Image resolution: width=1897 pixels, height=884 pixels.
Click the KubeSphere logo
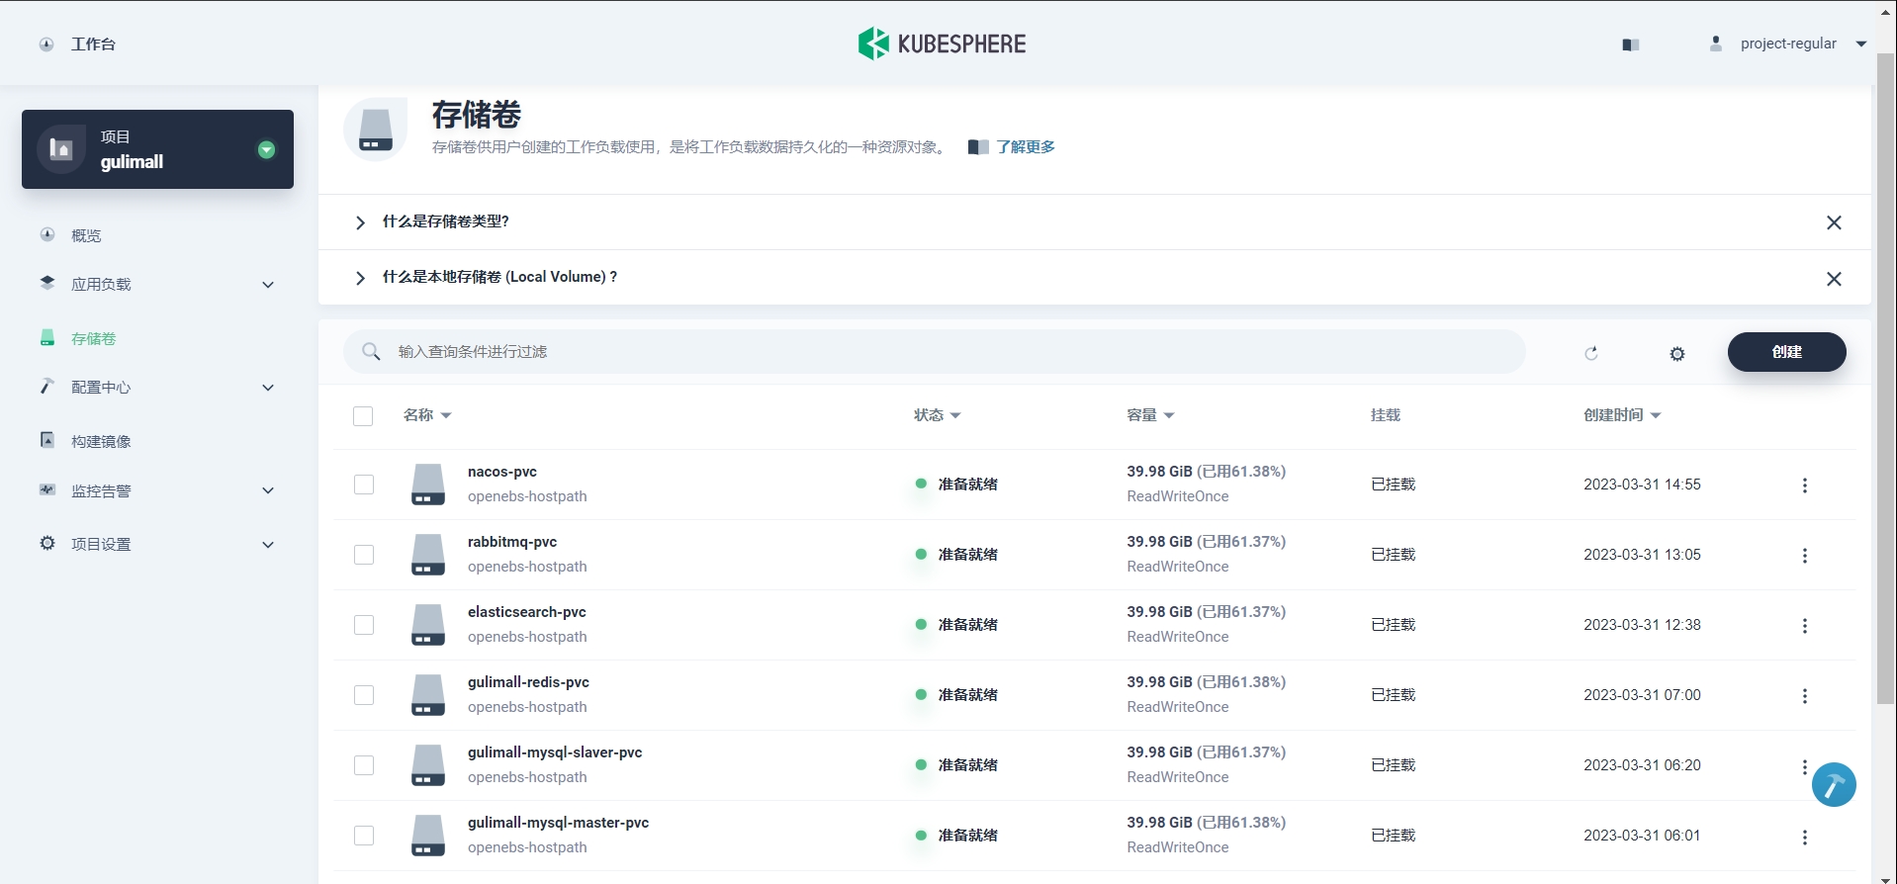pos(942,44)
